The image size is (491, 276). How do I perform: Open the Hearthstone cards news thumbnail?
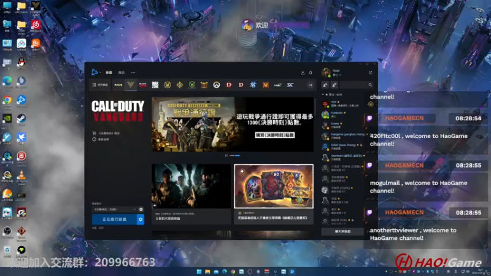tap(274, 186)
